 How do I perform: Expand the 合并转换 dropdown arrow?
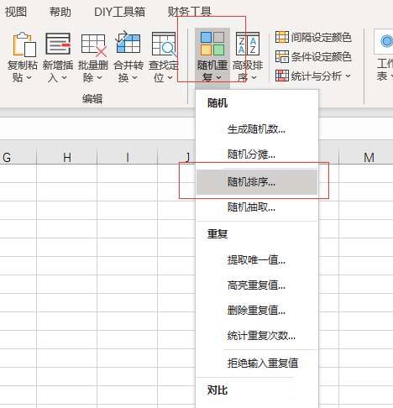(134, 77)
